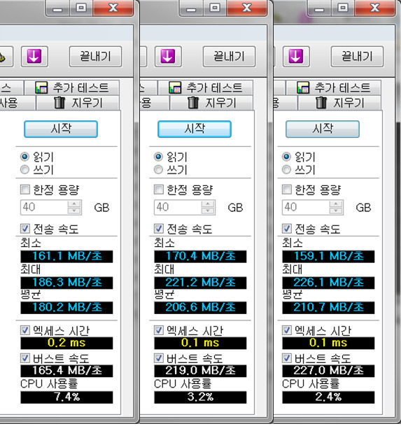Toggle 엑세스 시간 checkbox in right window
Screen dimensions: 401x426
[286, 330]
